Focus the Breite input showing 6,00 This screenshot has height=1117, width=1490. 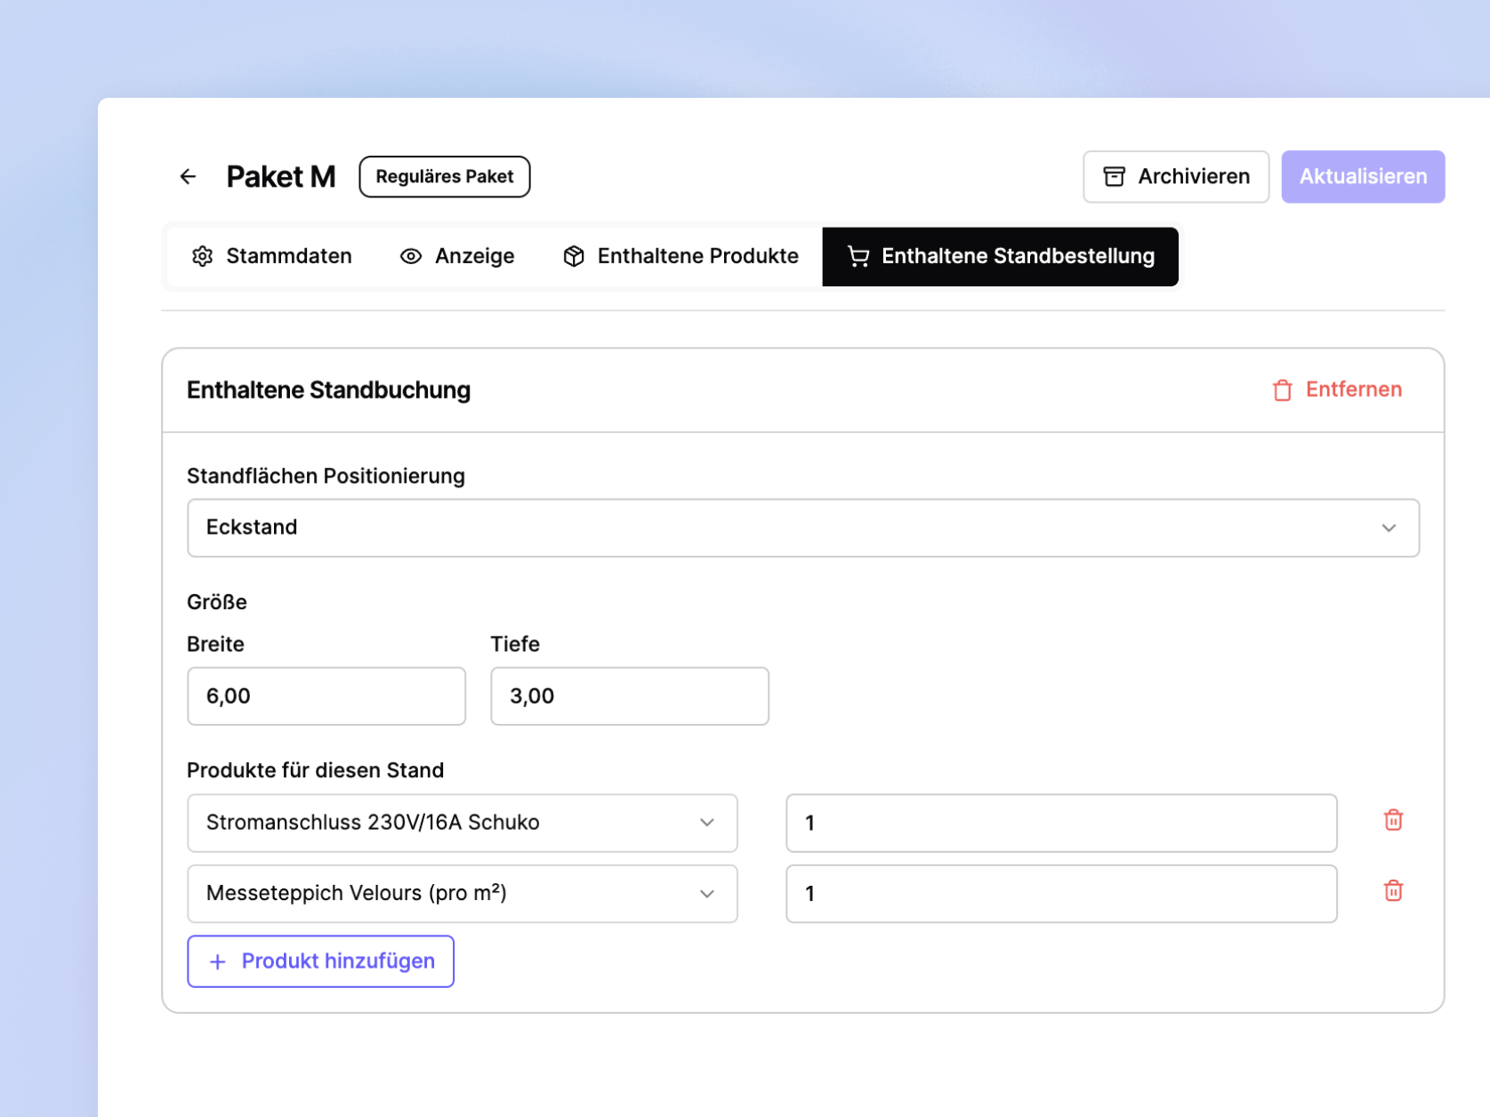[x=326, y=696]
